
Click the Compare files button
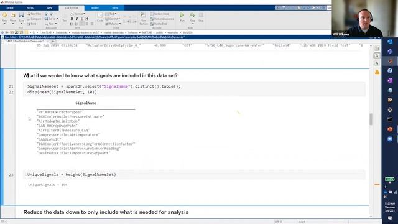34,19
